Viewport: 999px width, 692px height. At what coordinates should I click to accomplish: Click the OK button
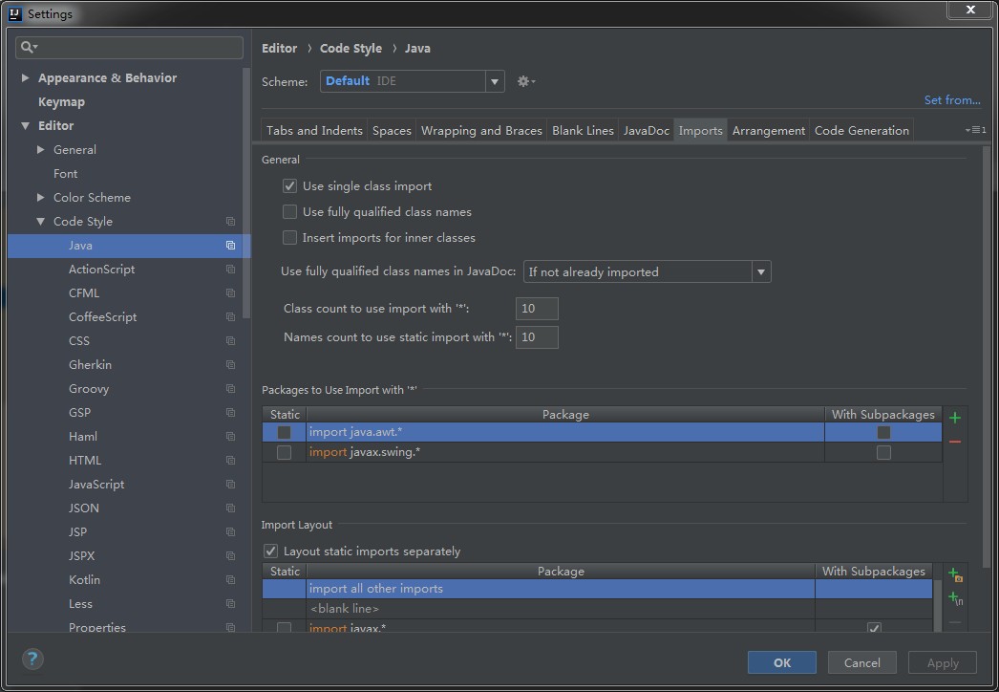782,662
